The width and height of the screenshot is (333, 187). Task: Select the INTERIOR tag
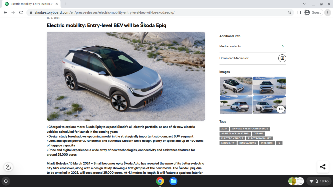click(x=267, y=143)
